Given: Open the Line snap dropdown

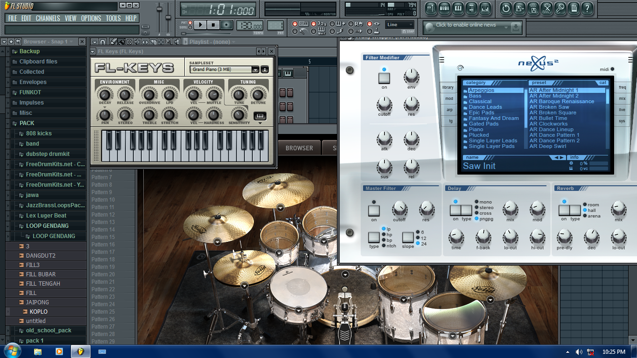Looking at the screenshot, I should click(x=400, y=25).
